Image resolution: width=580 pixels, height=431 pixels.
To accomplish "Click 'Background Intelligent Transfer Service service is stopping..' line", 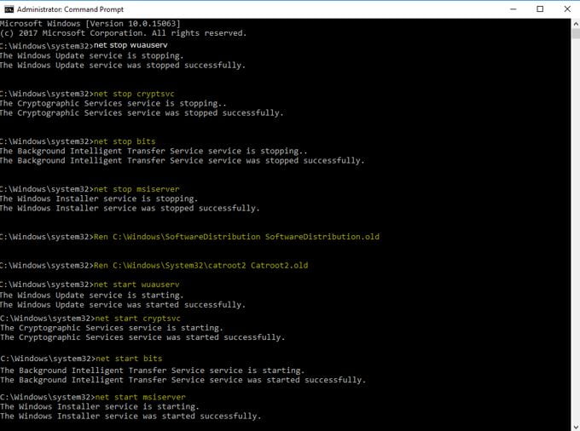I will point(154,151).
